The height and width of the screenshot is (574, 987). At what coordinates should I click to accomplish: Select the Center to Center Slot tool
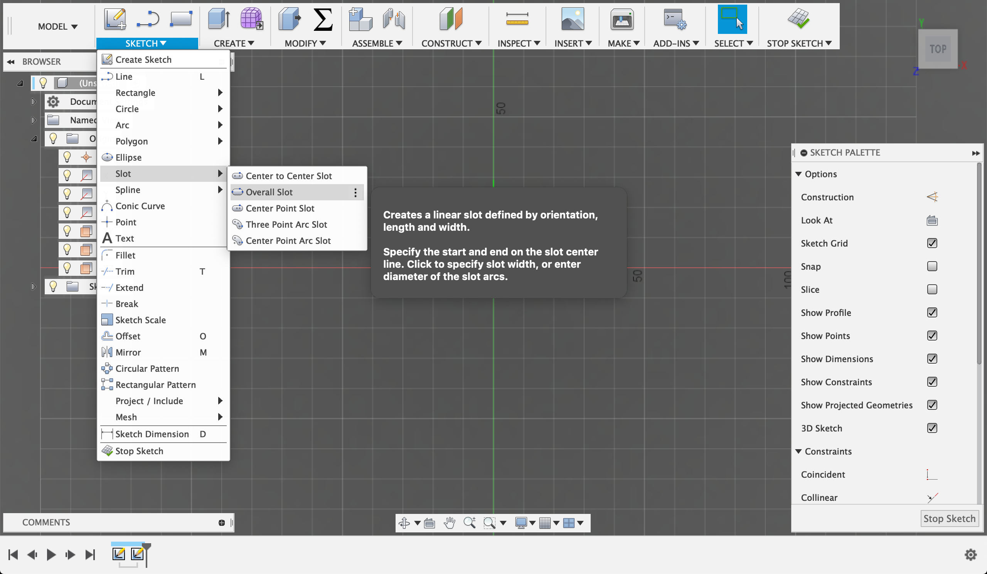click(x=289, y=176)
